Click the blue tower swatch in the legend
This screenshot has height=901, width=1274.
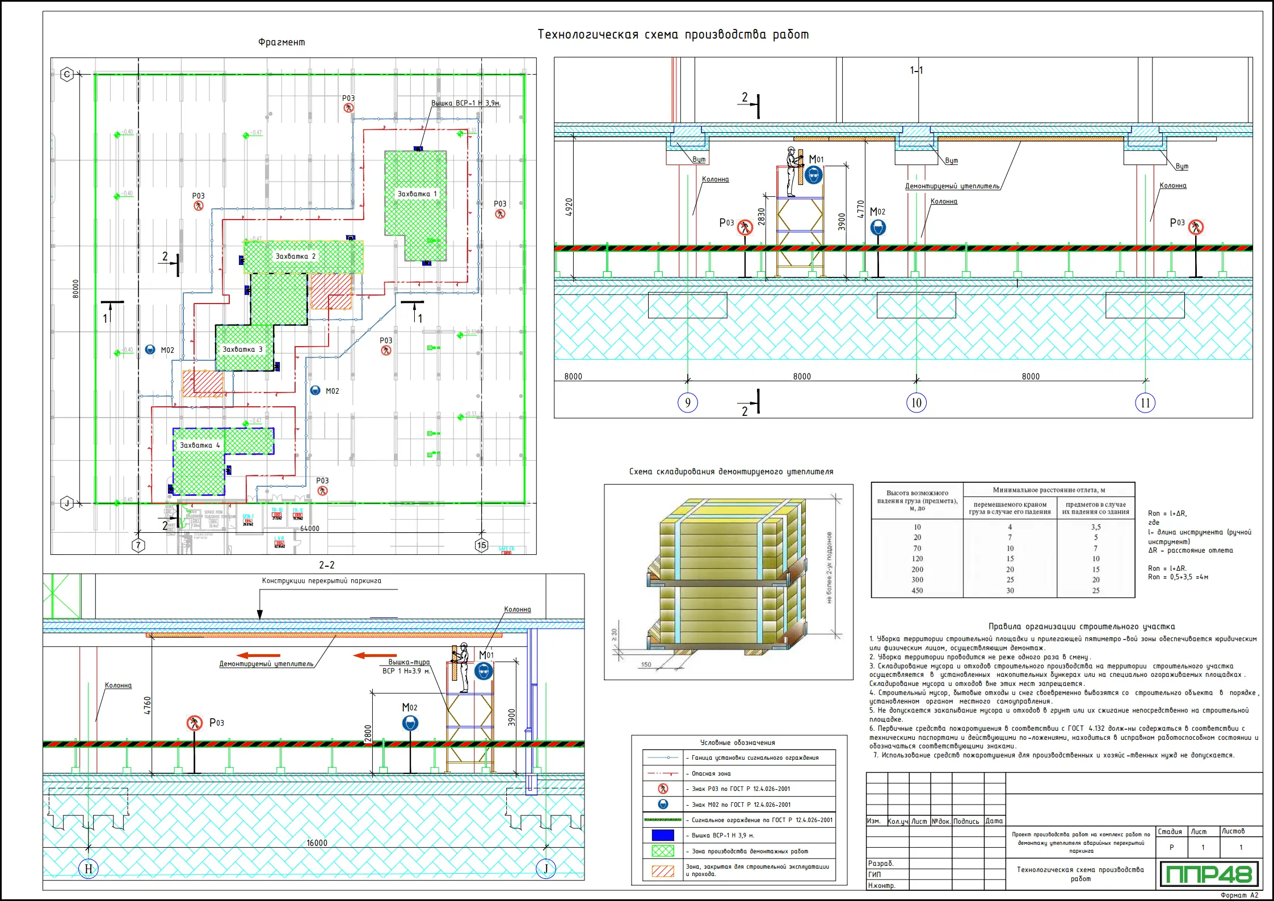[x=662, y=835]
